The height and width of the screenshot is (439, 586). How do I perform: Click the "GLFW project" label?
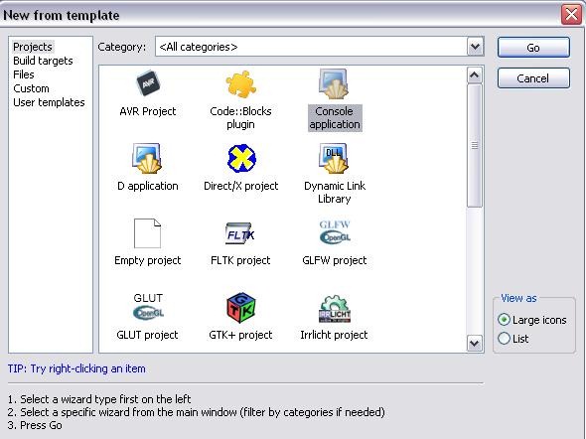[x=335, y=260]
